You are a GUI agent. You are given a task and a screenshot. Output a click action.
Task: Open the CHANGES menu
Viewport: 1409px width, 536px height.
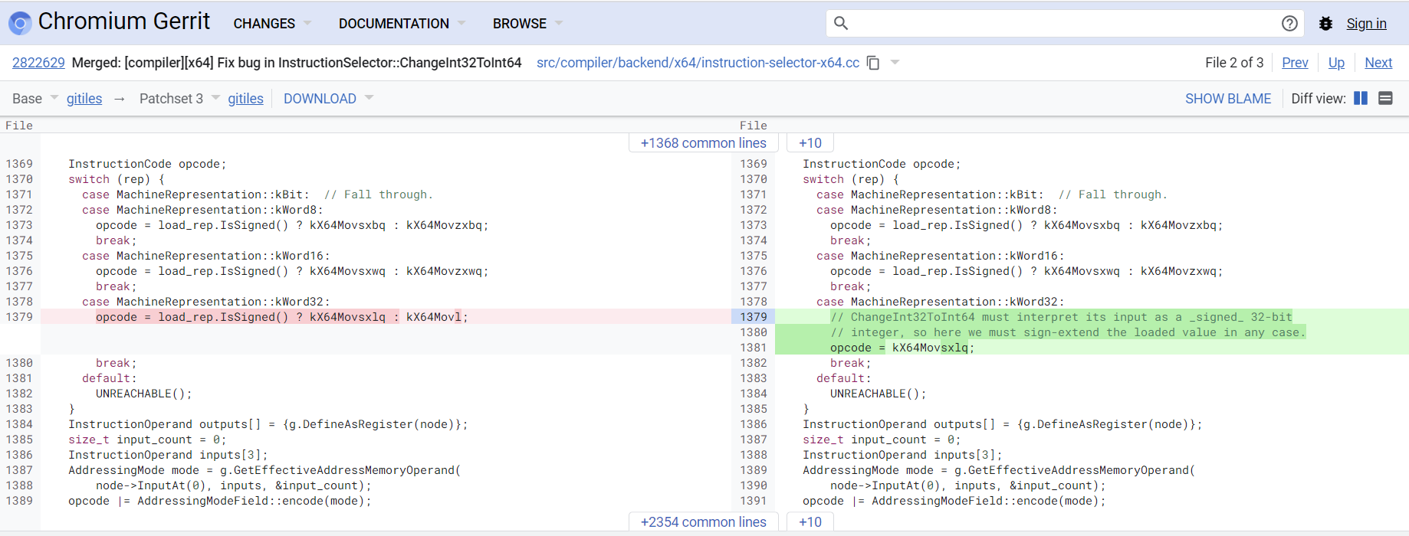[272, 24]
